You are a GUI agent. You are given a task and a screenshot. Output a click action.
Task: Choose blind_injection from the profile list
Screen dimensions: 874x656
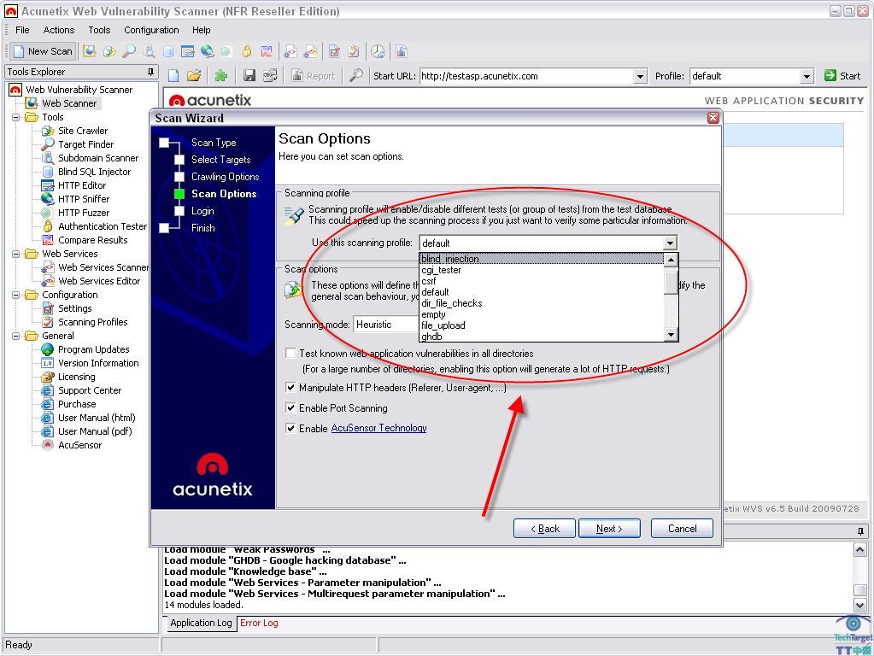pos(542,259)
